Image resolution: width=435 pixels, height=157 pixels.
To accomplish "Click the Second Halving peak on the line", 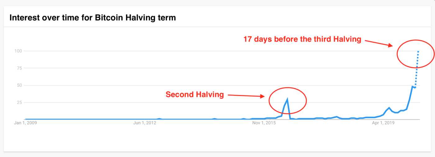I will (x=287, y=100).
